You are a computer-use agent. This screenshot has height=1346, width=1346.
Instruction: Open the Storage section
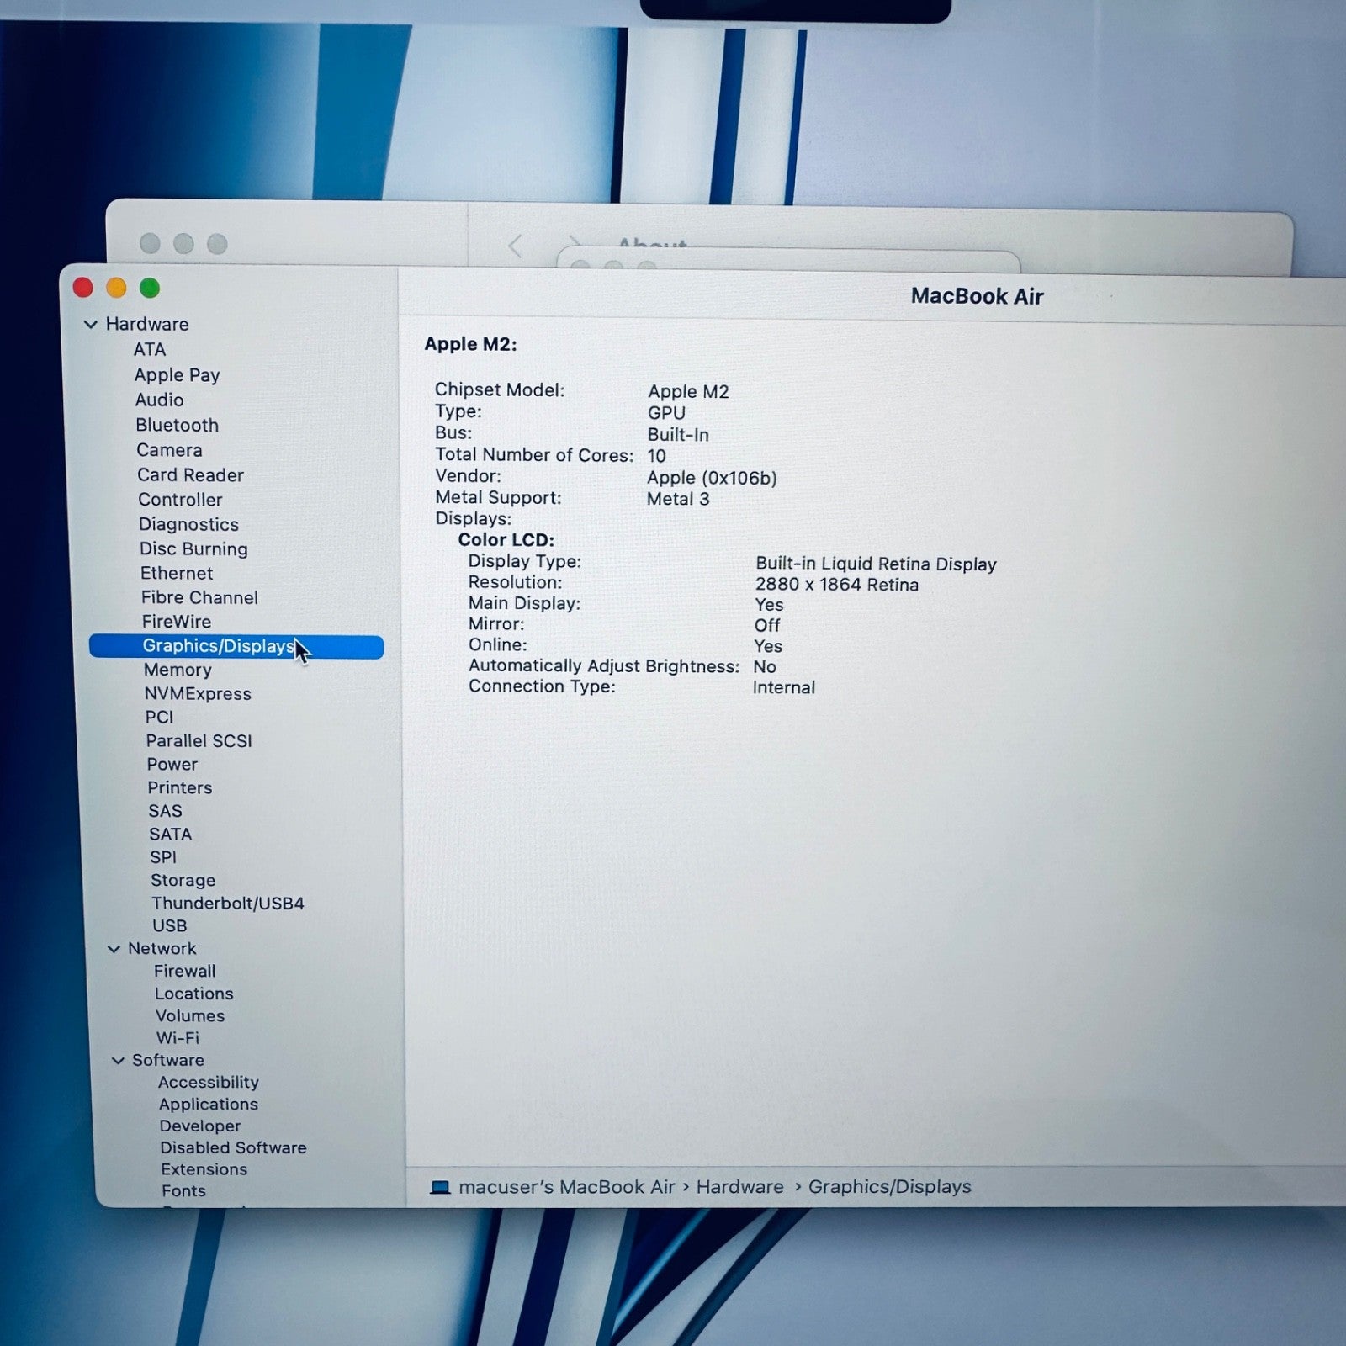point(183,880)
